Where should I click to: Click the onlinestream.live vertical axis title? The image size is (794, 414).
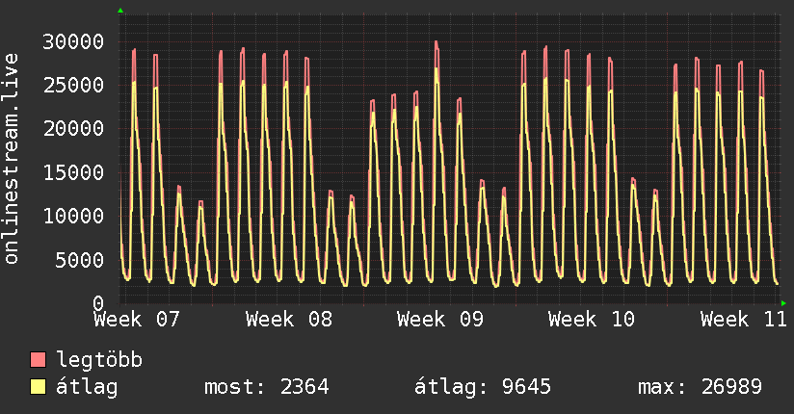[x=11, y=159]
